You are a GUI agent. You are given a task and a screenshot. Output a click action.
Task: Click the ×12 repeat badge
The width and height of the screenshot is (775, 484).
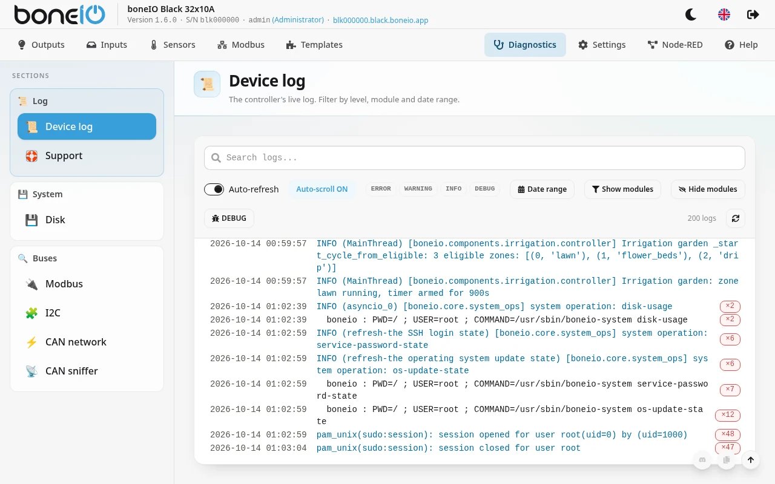(728, 415)
